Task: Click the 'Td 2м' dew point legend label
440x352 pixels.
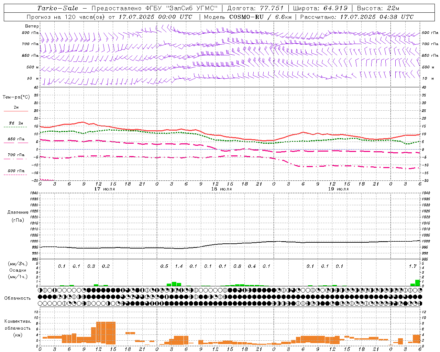Action: pos(16,123)
